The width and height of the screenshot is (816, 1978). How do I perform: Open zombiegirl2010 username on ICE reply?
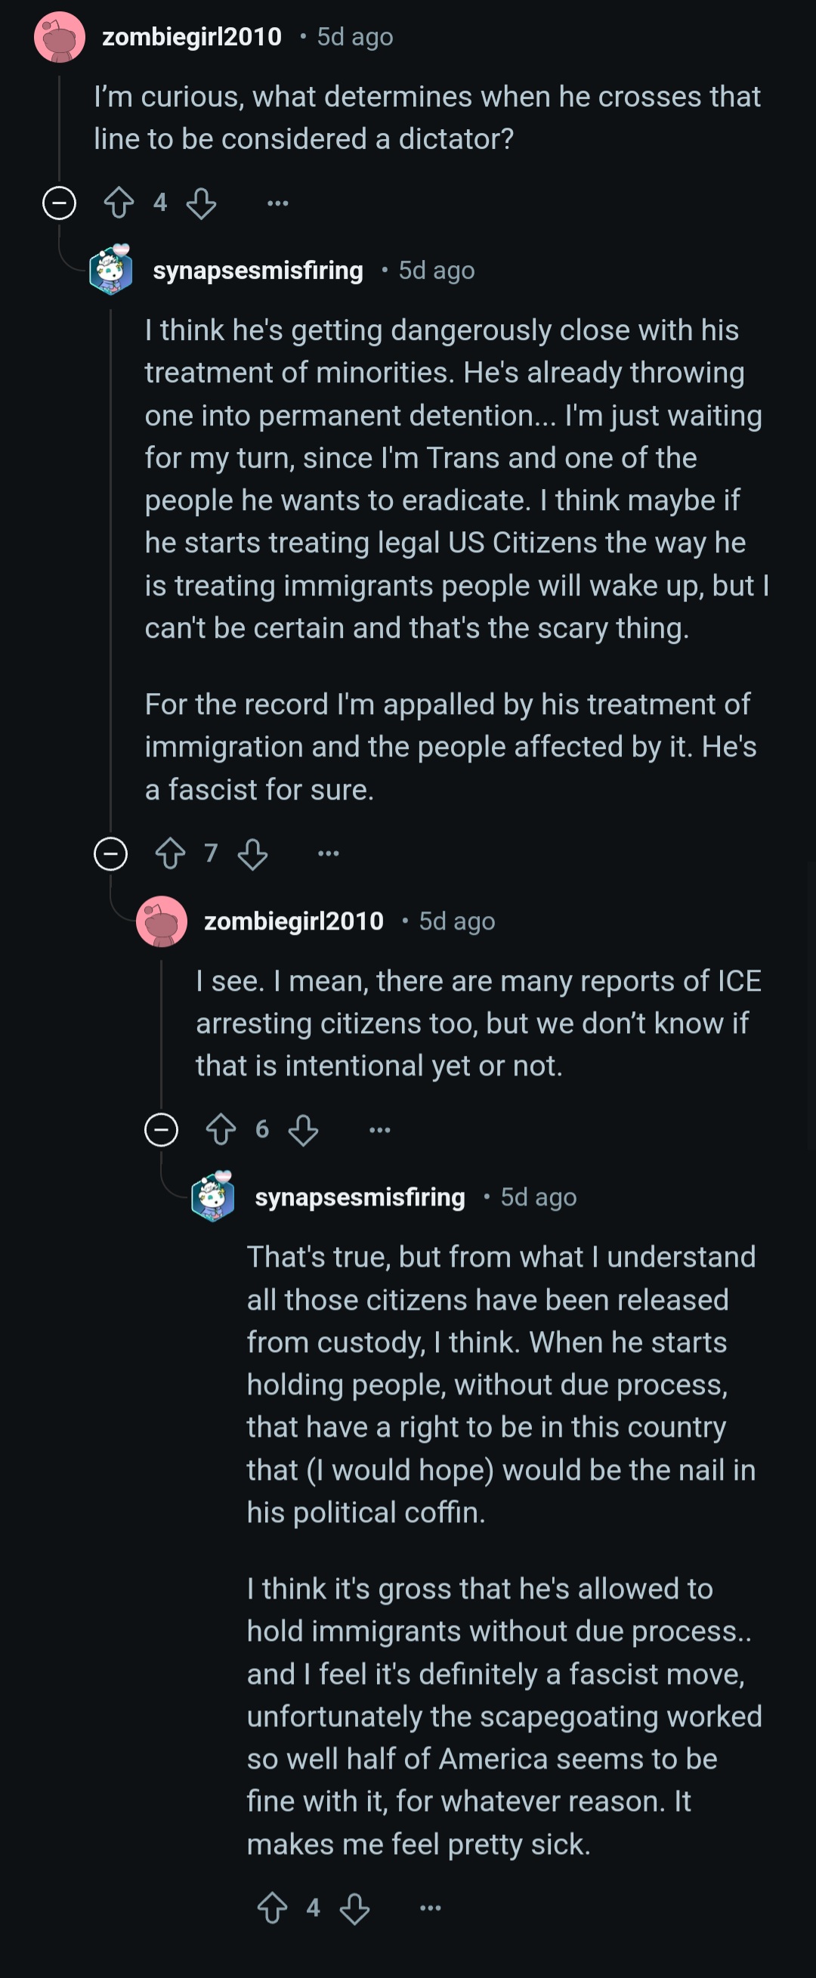(x=294, y=921)
